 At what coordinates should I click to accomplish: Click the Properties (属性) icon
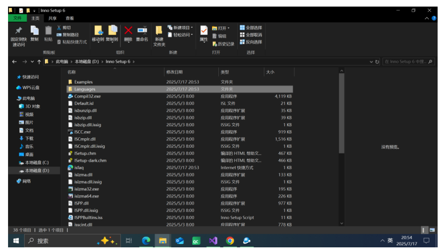click(204, 31)
